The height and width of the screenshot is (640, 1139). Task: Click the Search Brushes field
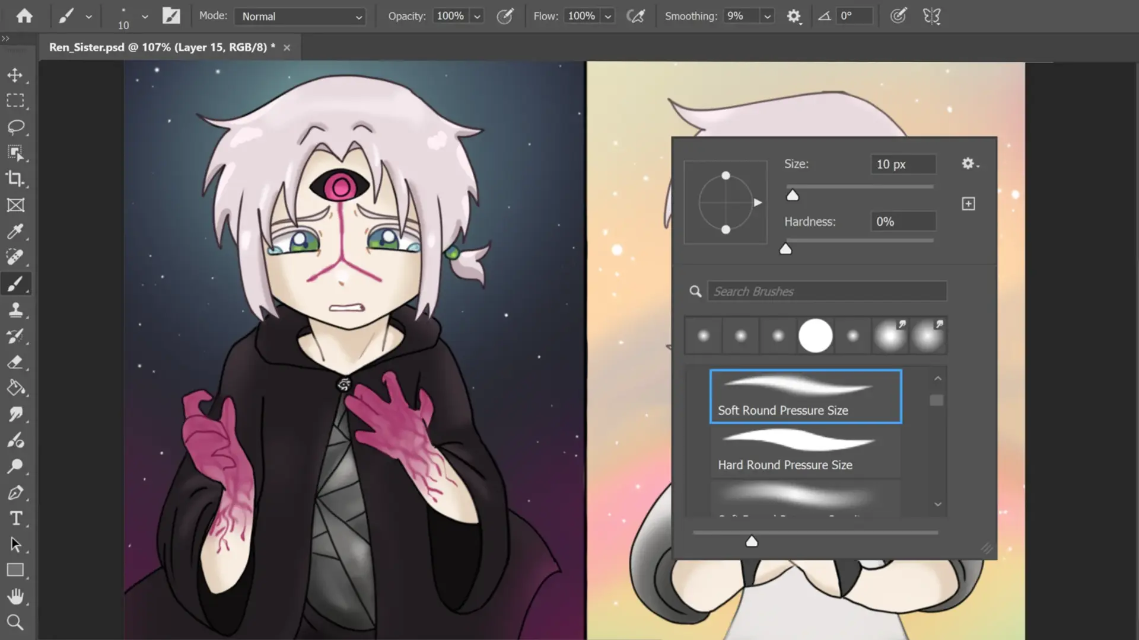click(827, 292)
